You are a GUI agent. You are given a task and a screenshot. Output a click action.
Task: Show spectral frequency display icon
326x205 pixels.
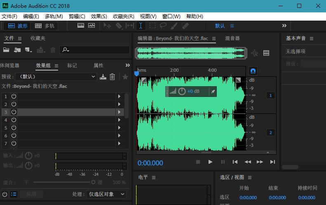[x=81, y=26]
